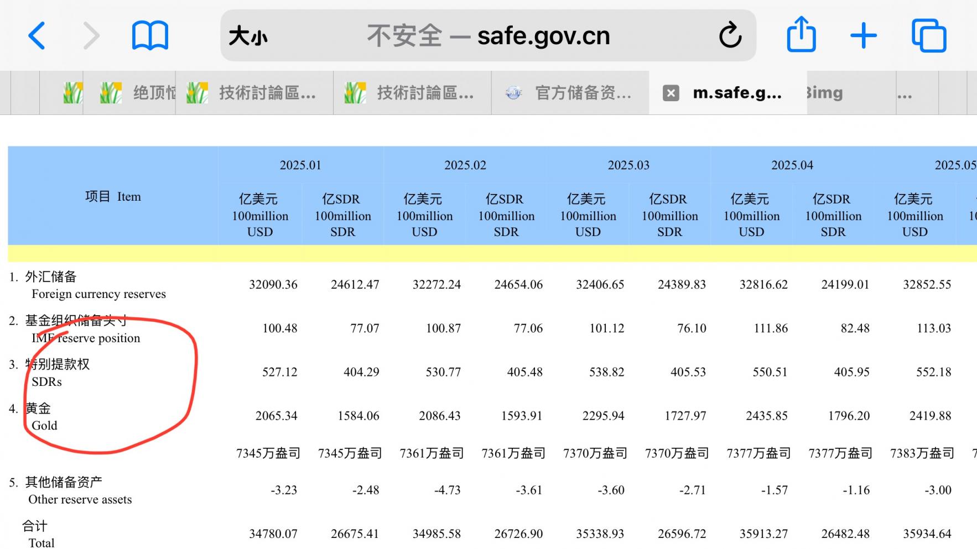
Task: Tap the forward navigation arrow
Action: click(91, 36)
